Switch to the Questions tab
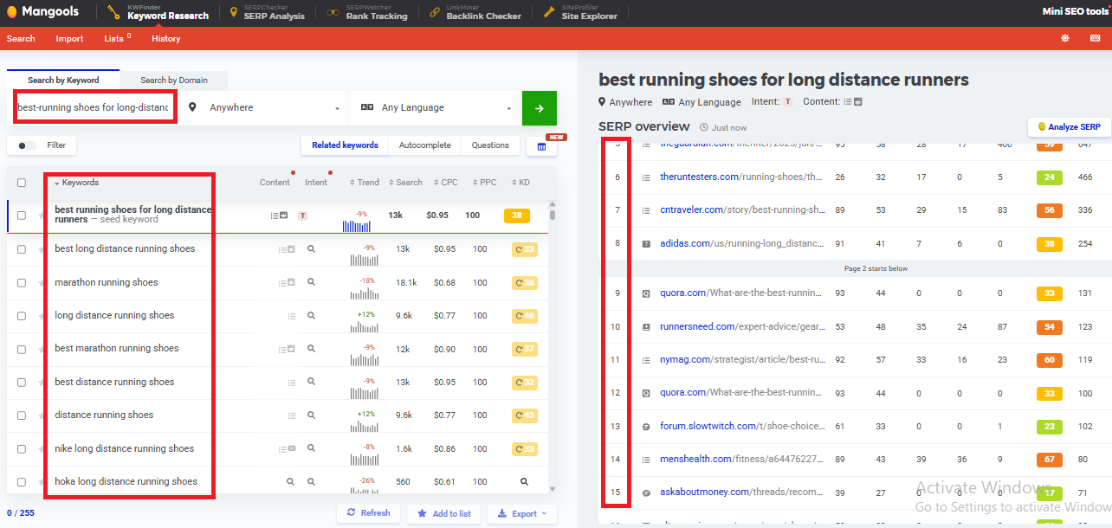Screen dimensions: 1112x528 pos(490,145)
